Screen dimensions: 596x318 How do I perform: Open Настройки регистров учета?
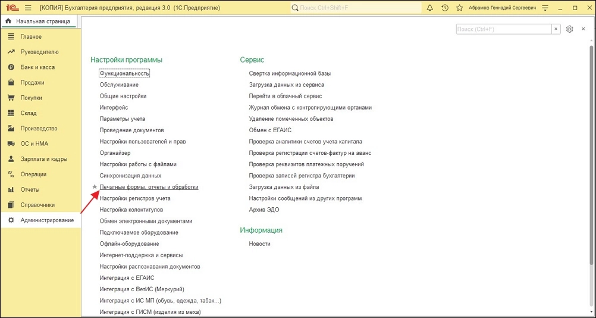click(135, 198)
